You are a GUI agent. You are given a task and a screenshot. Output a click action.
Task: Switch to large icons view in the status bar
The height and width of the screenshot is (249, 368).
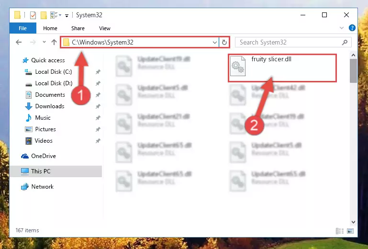pos(350,231)
